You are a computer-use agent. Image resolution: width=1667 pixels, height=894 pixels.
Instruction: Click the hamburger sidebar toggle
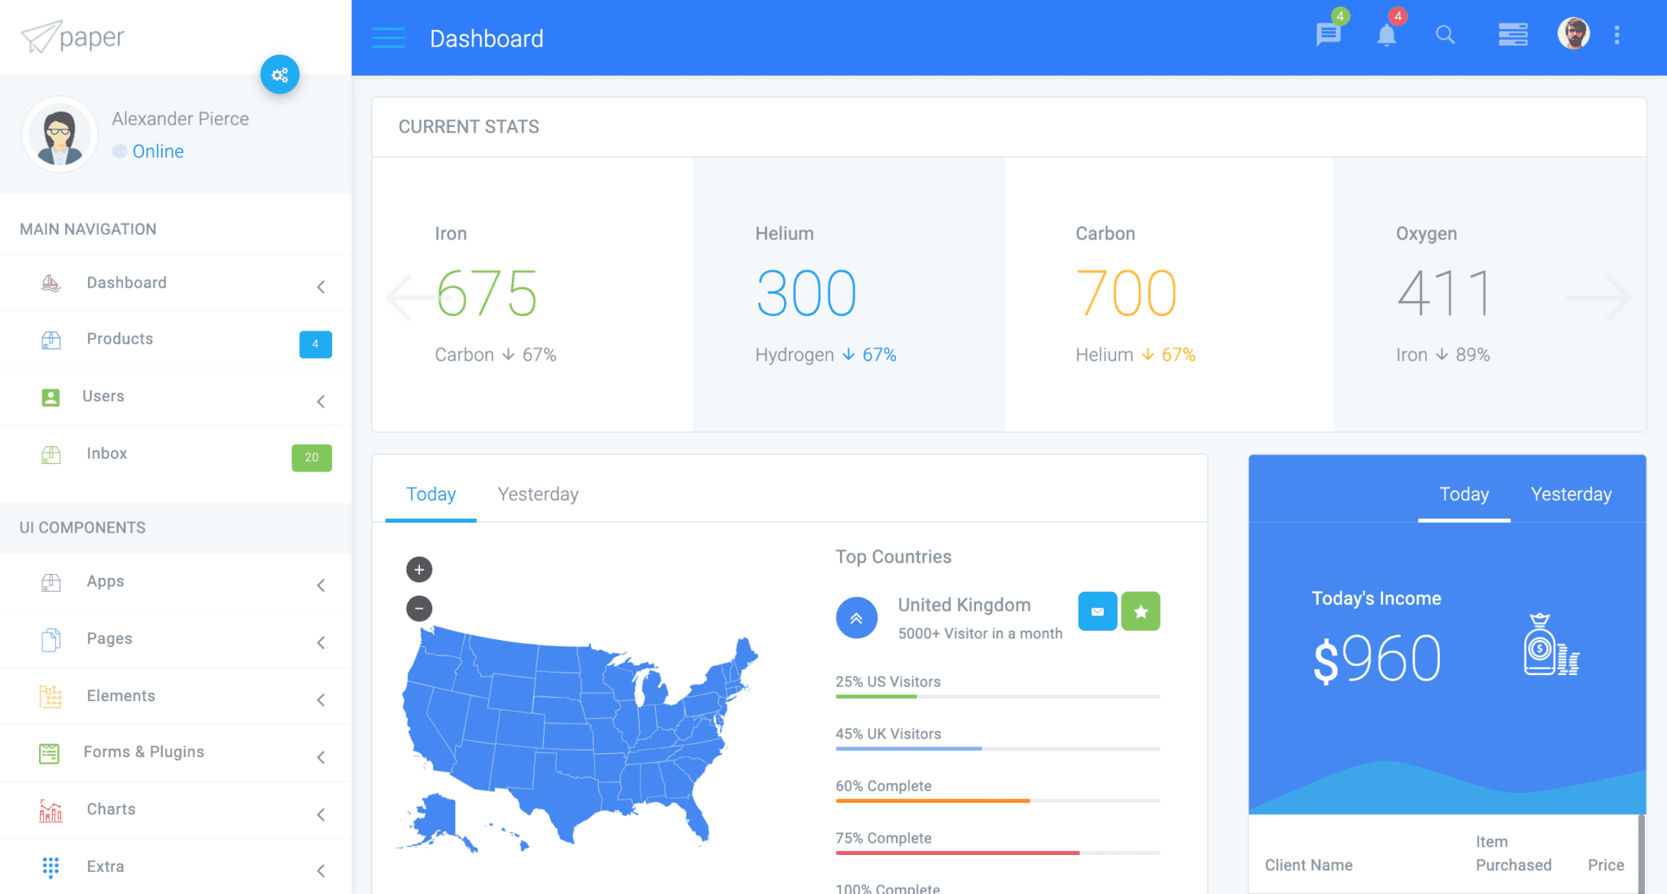pos(388,37)
